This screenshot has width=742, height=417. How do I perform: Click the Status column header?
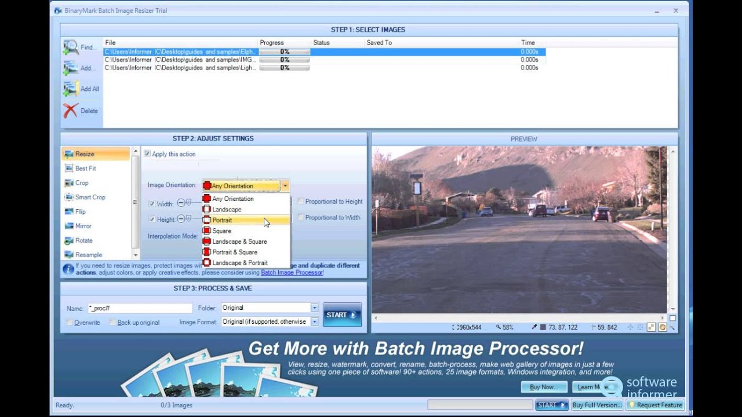click(321, 43)
